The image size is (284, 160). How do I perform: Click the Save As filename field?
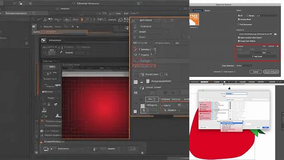[236, 94]
